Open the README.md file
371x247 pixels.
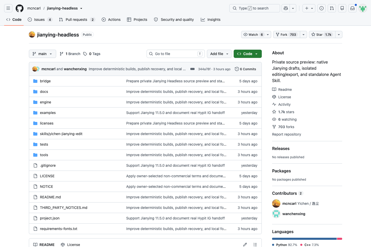[x=50, y=197]
